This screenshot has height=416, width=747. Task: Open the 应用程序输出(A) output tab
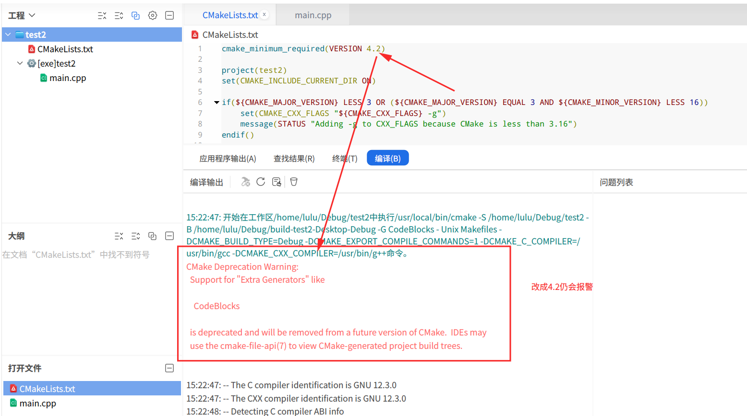tap(228, 158)
